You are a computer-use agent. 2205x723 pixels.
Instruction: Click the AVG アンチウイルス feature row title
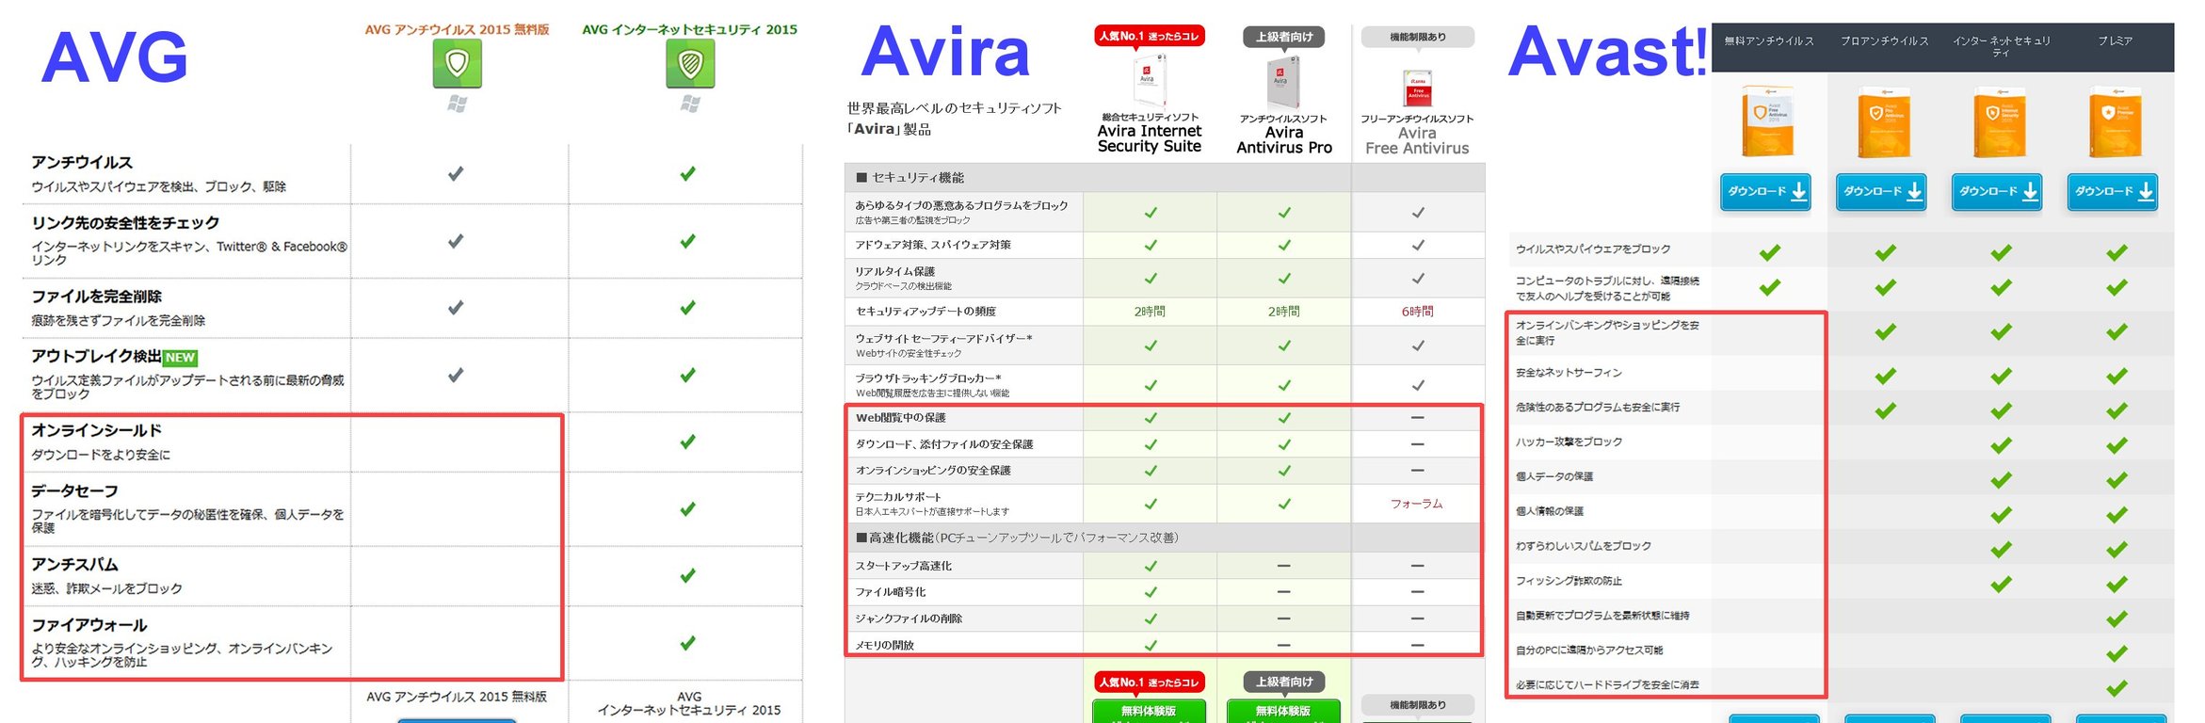coord(82,163)
